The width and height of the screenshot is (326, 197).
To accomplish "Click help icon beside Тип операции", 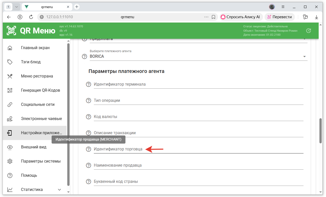I will click(89, 101).
